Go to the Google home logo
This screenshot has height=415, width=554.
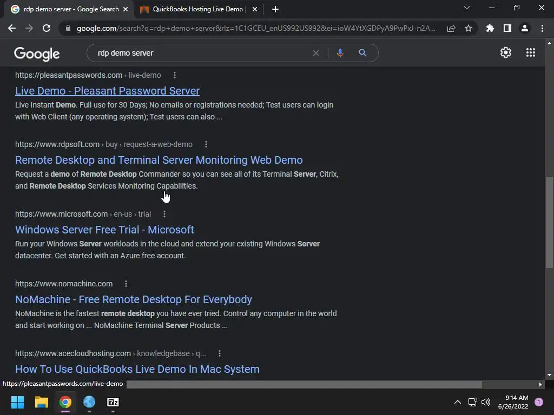[x=37, y=53]
